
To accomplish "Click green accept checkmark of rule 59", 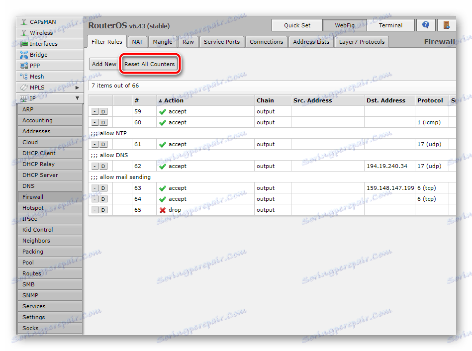I will [x=163, y=112].
